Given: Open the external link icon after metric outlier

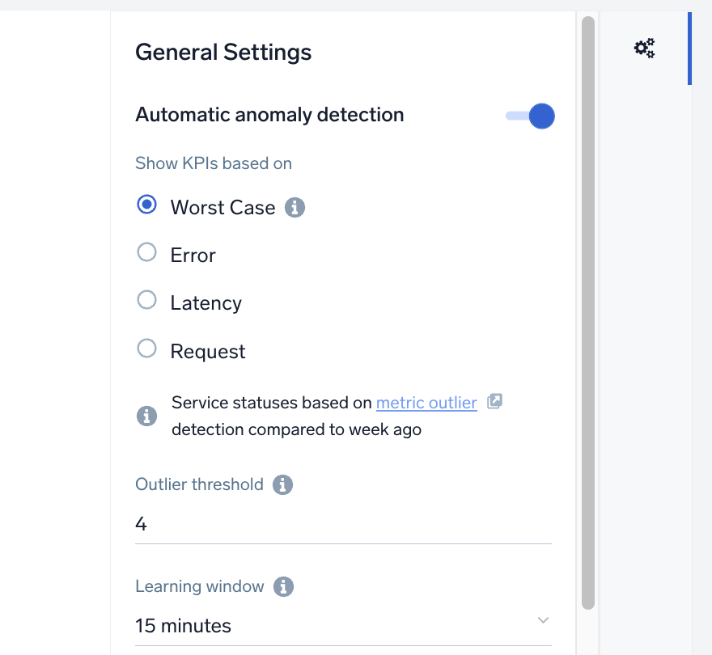Looking at the screenshot, I should click(x=494, y=400).
